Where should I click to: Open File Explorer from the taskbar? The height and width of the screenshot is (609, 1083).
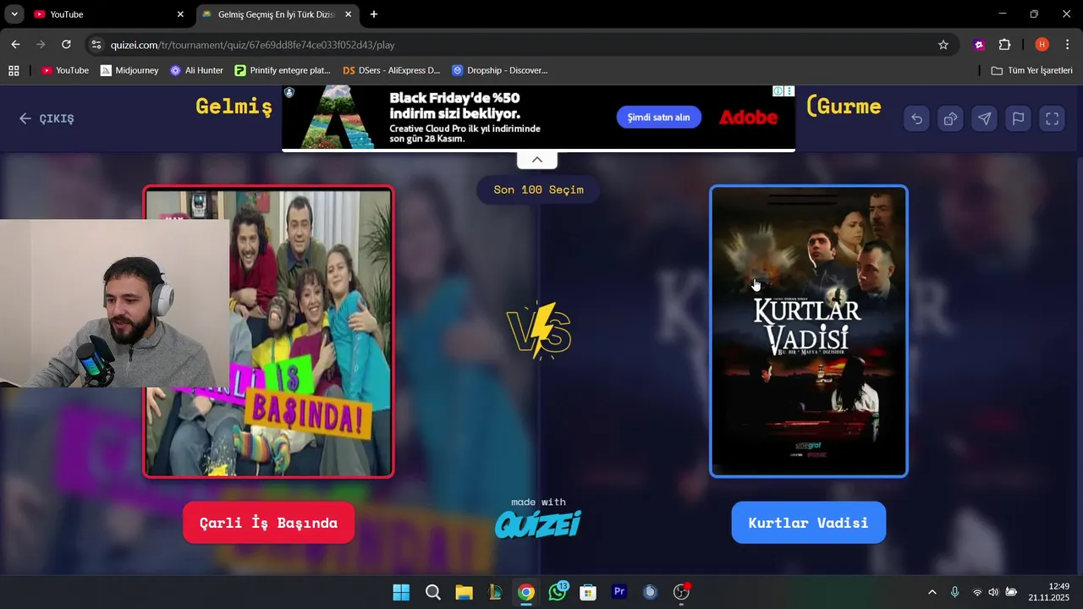pyautogui.click(x=464, y=592)
